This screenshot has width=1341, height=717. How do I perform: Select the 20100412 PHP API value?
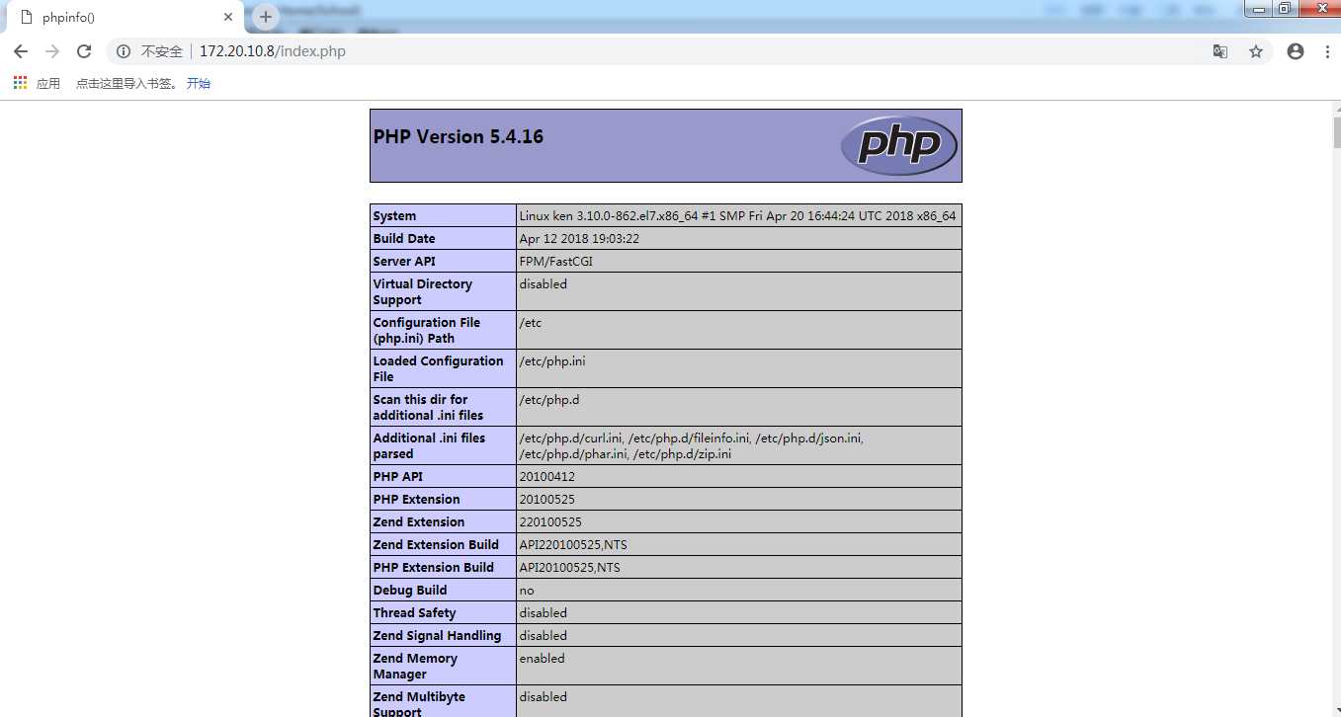(546, 477)
